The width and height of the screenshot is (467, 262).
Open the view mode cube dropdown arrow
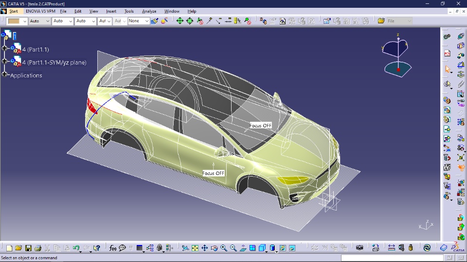tap(266, 251)
